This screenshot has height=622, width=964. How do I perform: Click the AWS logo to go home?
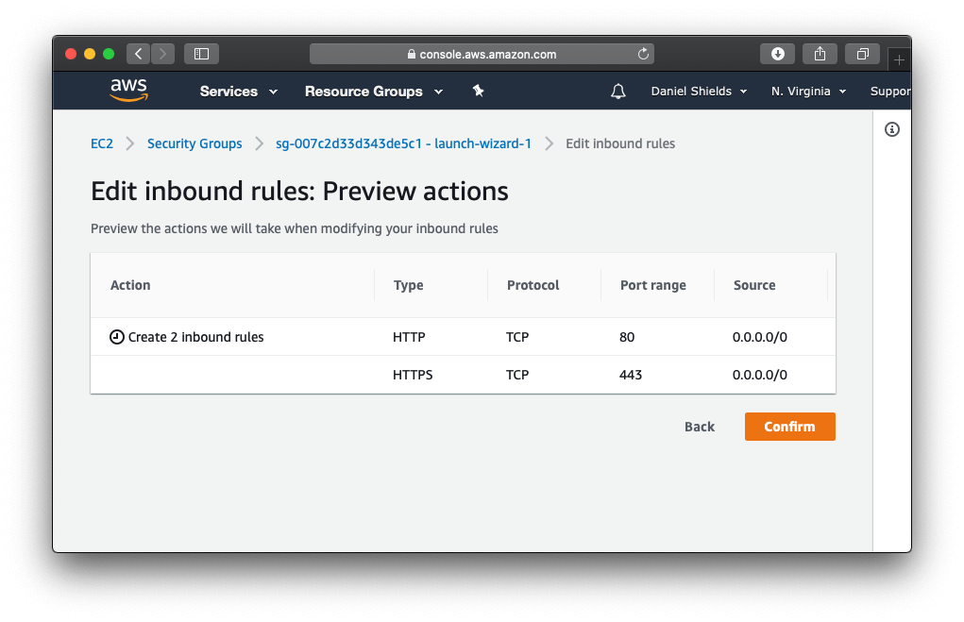click(128, 90)
